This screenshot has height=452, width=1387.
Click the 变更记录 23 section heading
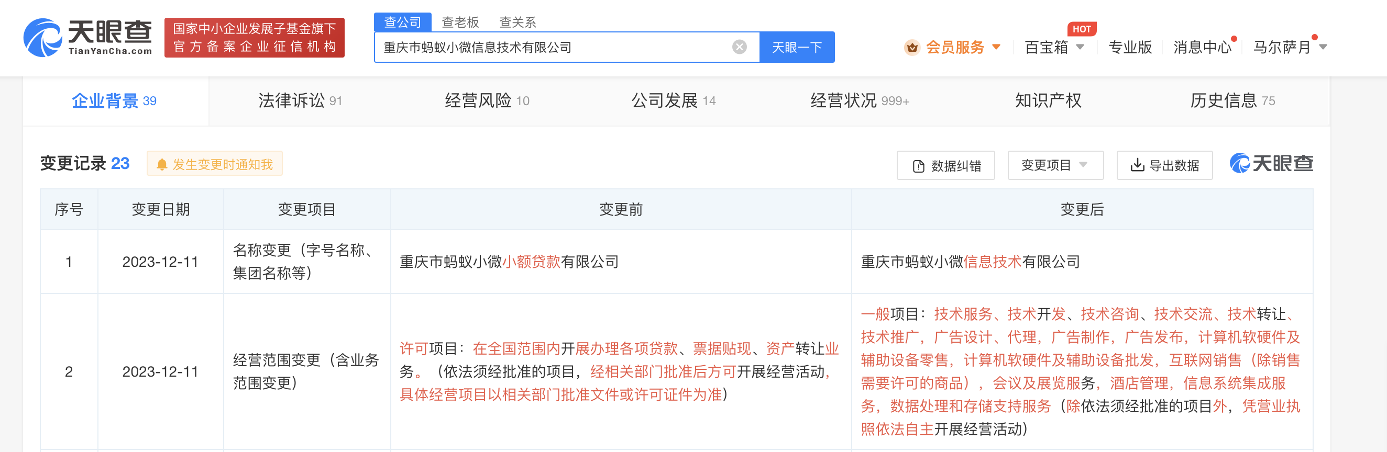(84, 163)
